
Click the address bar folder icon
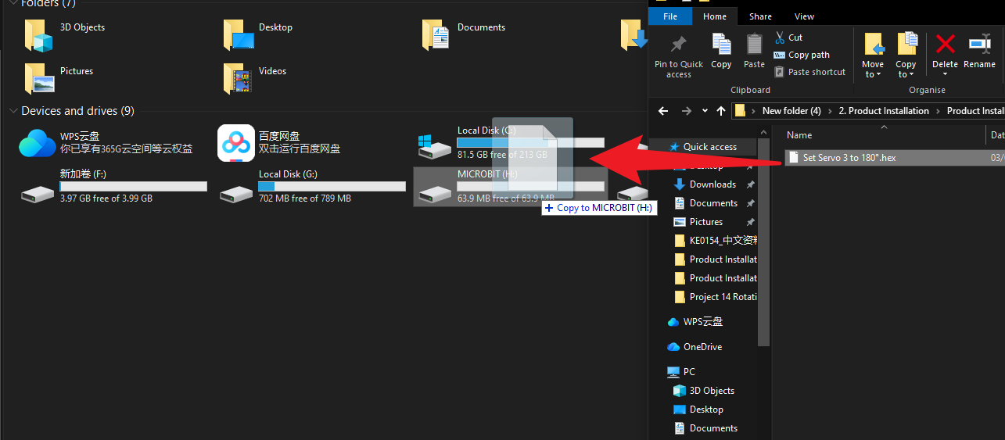740,111
